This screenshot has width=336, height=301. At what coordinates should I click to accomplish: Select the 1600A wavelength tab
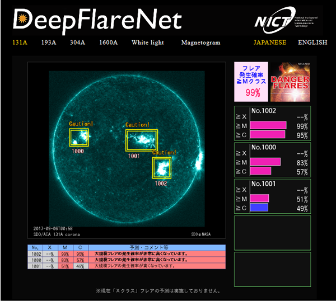click(109, 43)
